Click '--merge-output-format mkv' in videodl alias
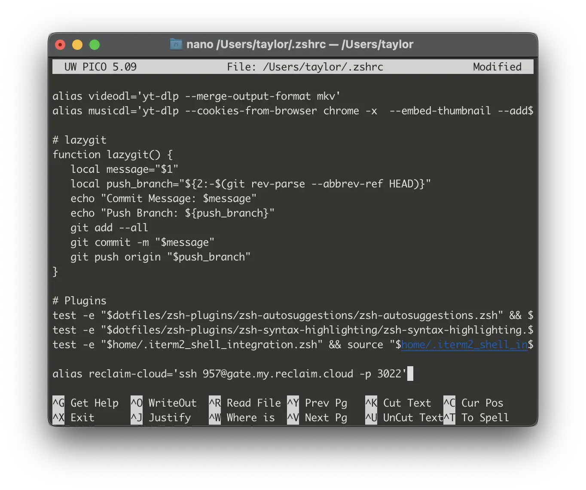The height and width of the screenshot is (490, 586). 260,96
